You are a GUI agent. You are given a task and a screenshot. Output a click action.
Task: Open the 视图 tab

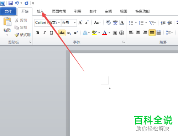(124, 11)
